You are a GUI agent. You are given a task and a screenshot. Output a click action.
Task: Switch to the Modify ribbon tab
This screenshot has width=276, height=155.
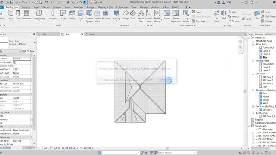(176, 7)
